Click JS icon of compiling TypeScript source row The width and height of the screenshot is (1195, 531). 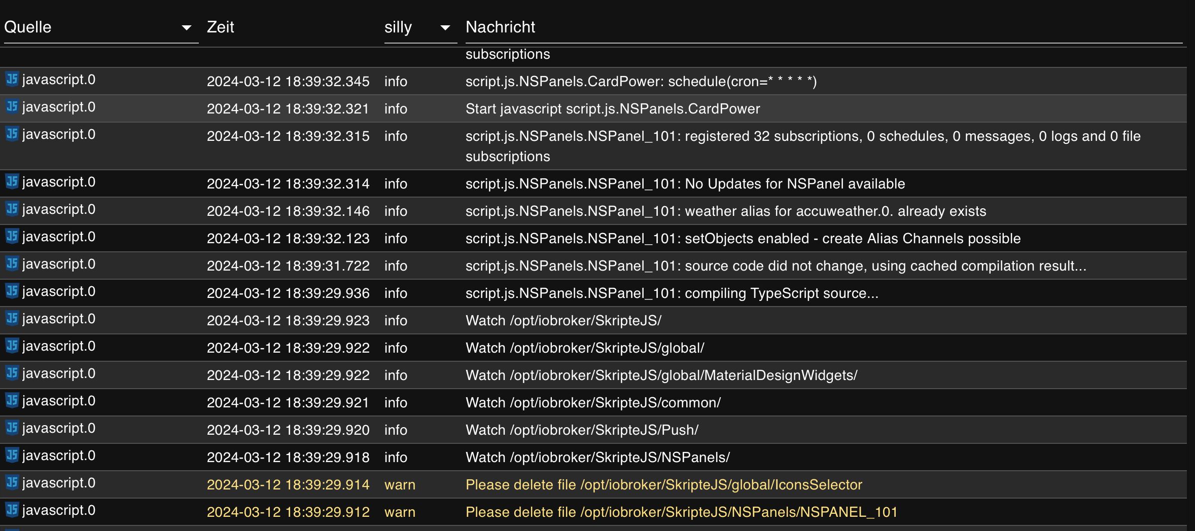pyautogui.click(x=12, y=291)
